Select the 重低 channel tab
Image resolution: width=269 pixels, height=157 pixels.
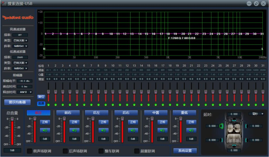[x=184, y=113]
